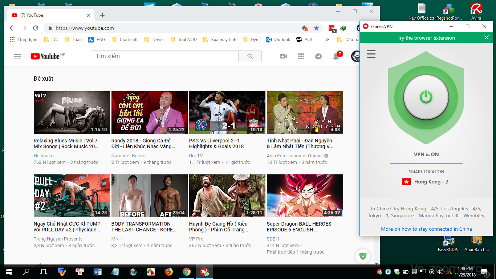Close the YouTube tab
This screenshot has height=279, width=496.
89,15
